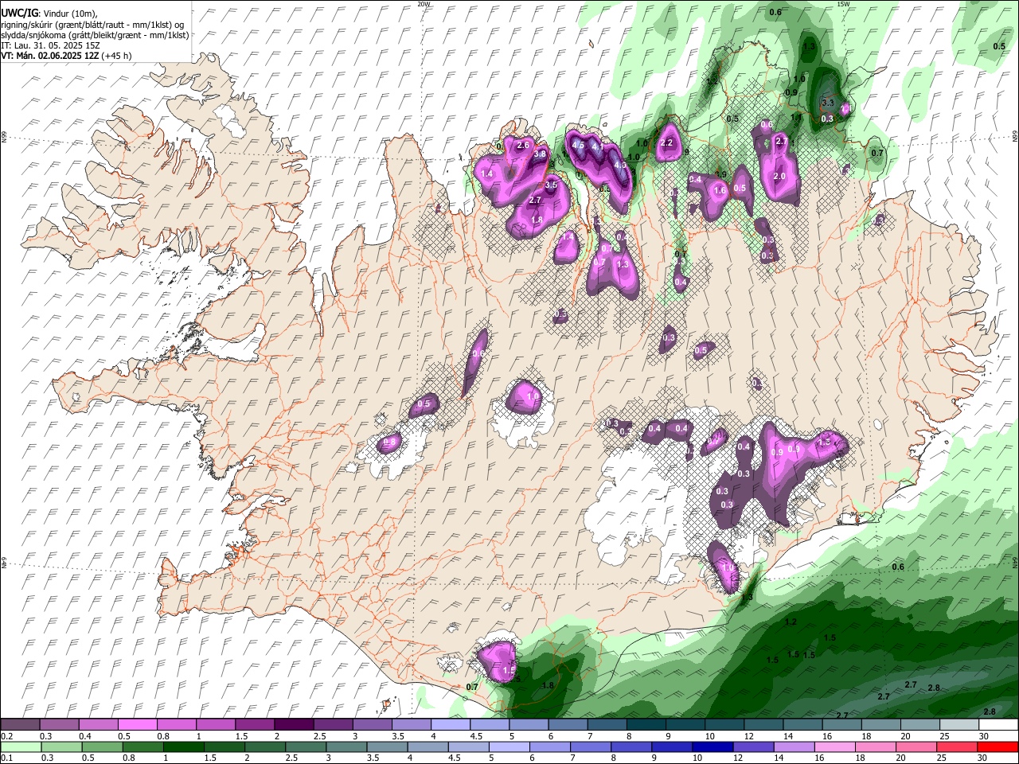This screenshot has height=764, width=1019.
Task: Click the 'UWC/IG: Vindur (10m)' title text
Action: coord(49,14)
